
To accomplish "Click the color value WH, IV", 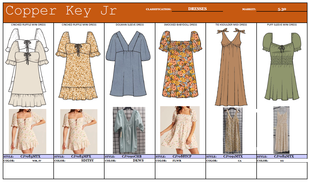I will point(37,161).
